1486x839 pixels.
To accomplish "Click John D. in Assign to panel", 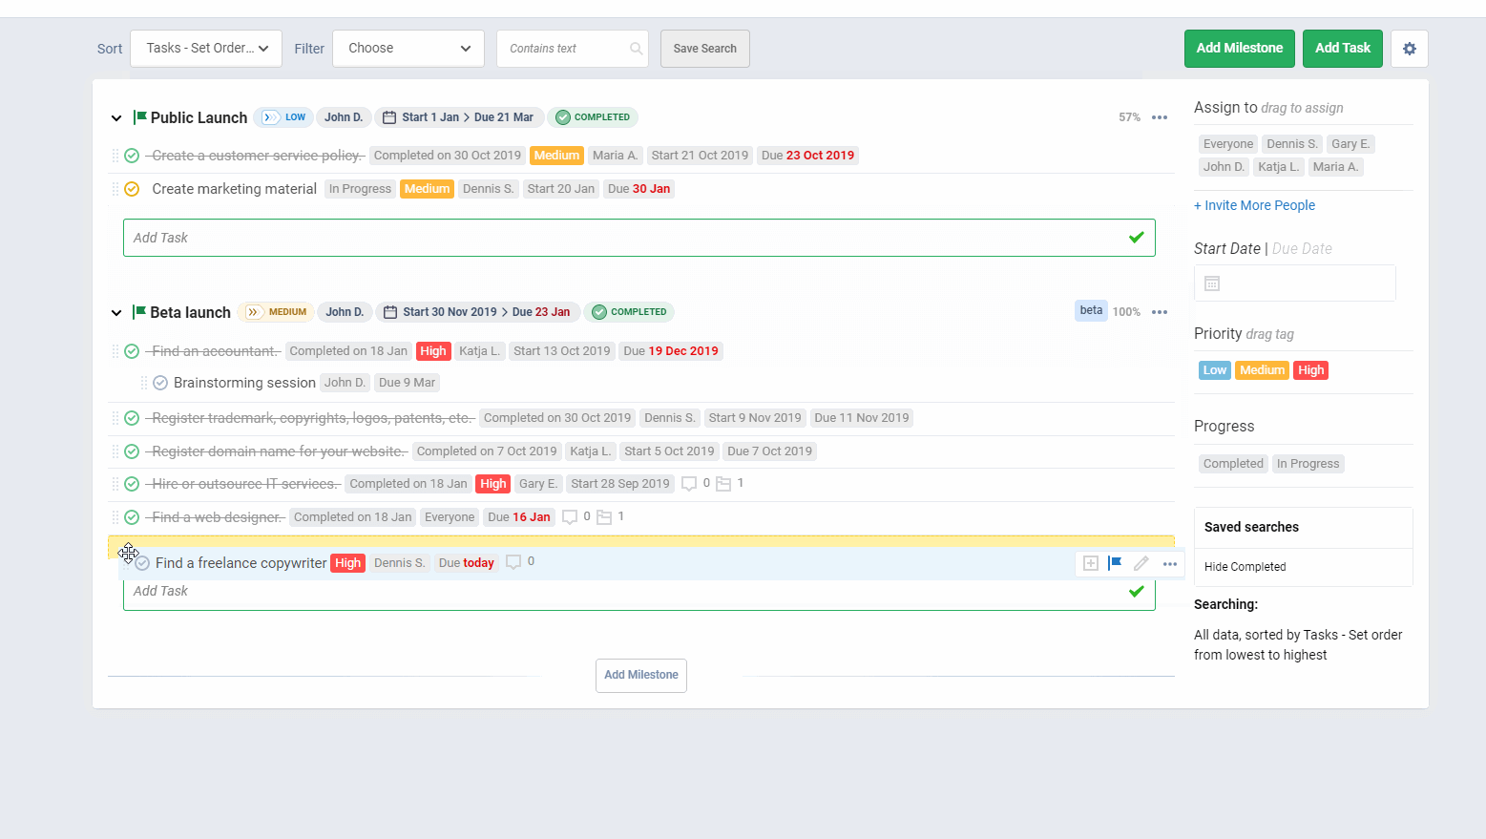I will [1224, 167].
